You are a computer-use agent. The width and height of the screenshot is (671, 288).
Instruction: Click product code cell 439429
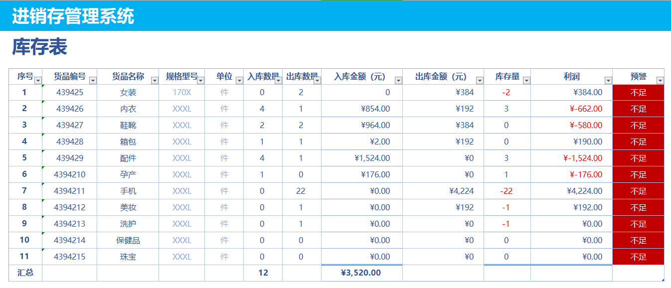coord(70,158)
